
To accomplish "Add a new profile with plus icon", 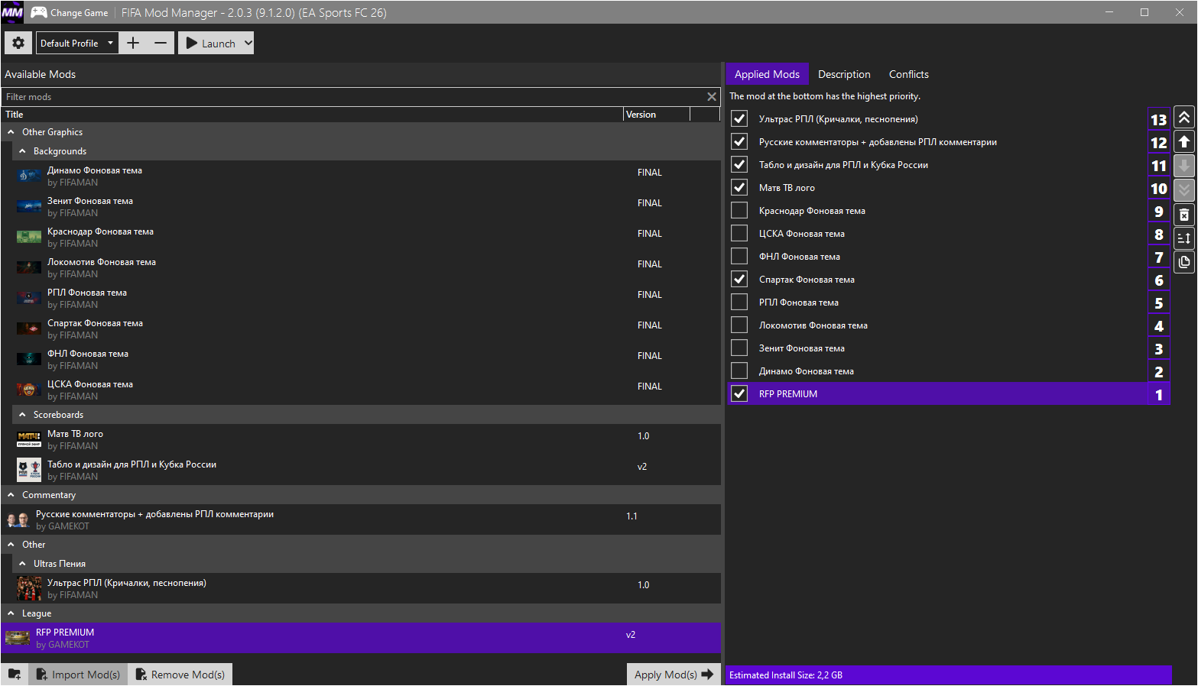I will tap(133, 44).
